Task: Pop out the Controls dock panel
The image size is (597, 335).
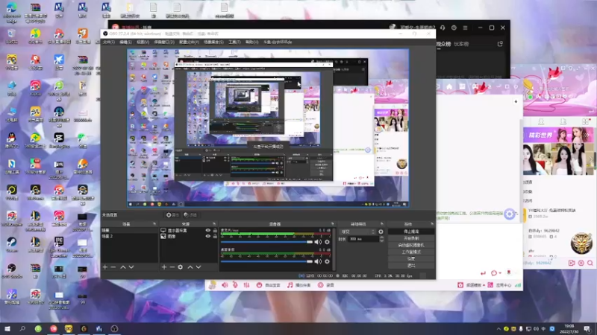Action: coord(432,224)
